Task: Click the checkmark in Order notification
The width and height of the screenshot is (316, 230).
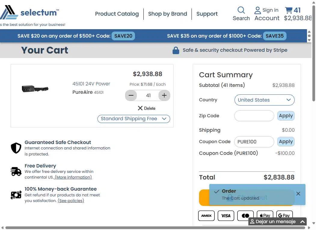Action: pyautogui.click(x=217, y=192)
